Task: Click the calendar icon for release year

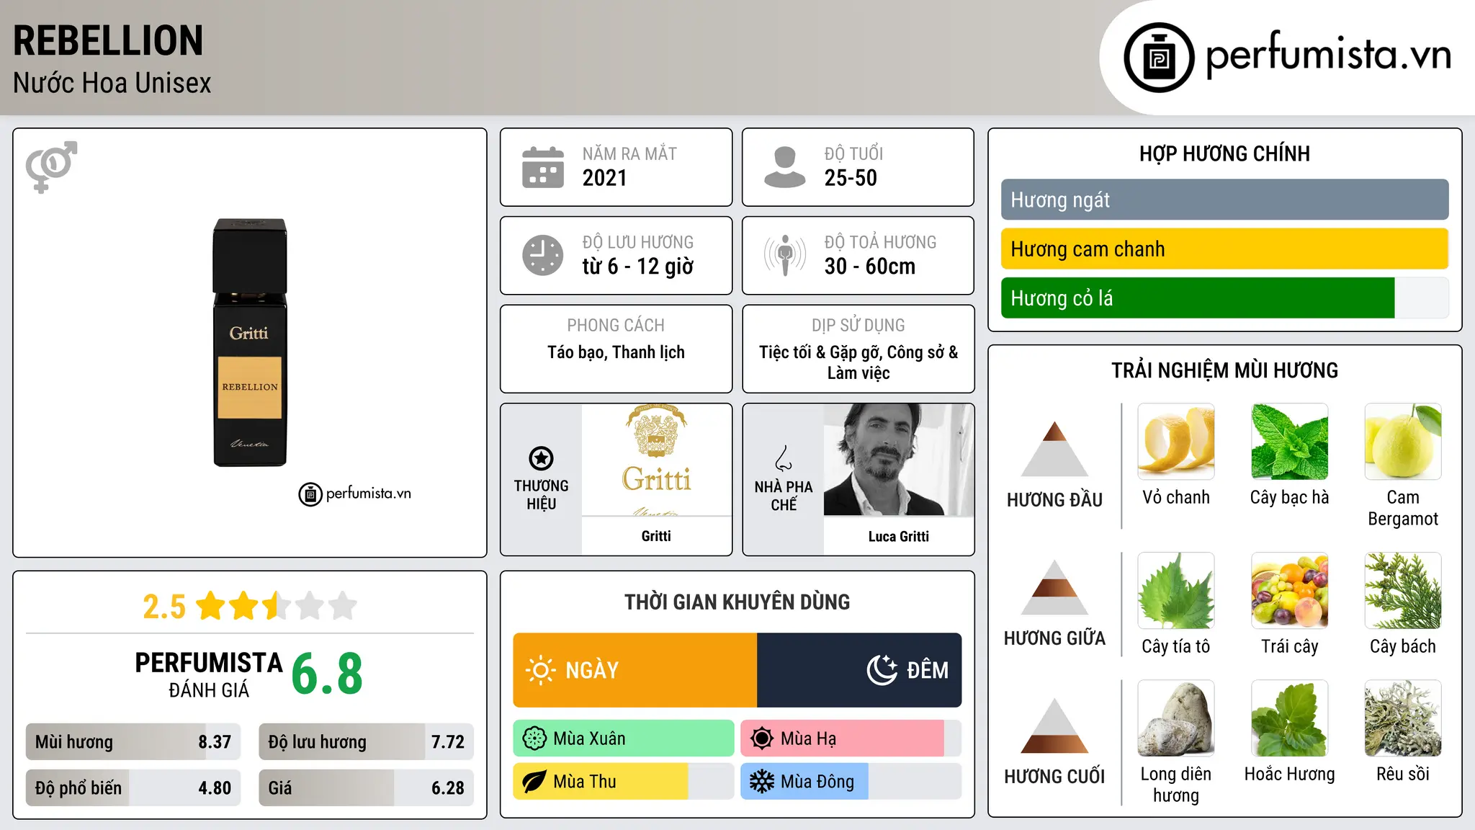Action: tap(543, 167)
